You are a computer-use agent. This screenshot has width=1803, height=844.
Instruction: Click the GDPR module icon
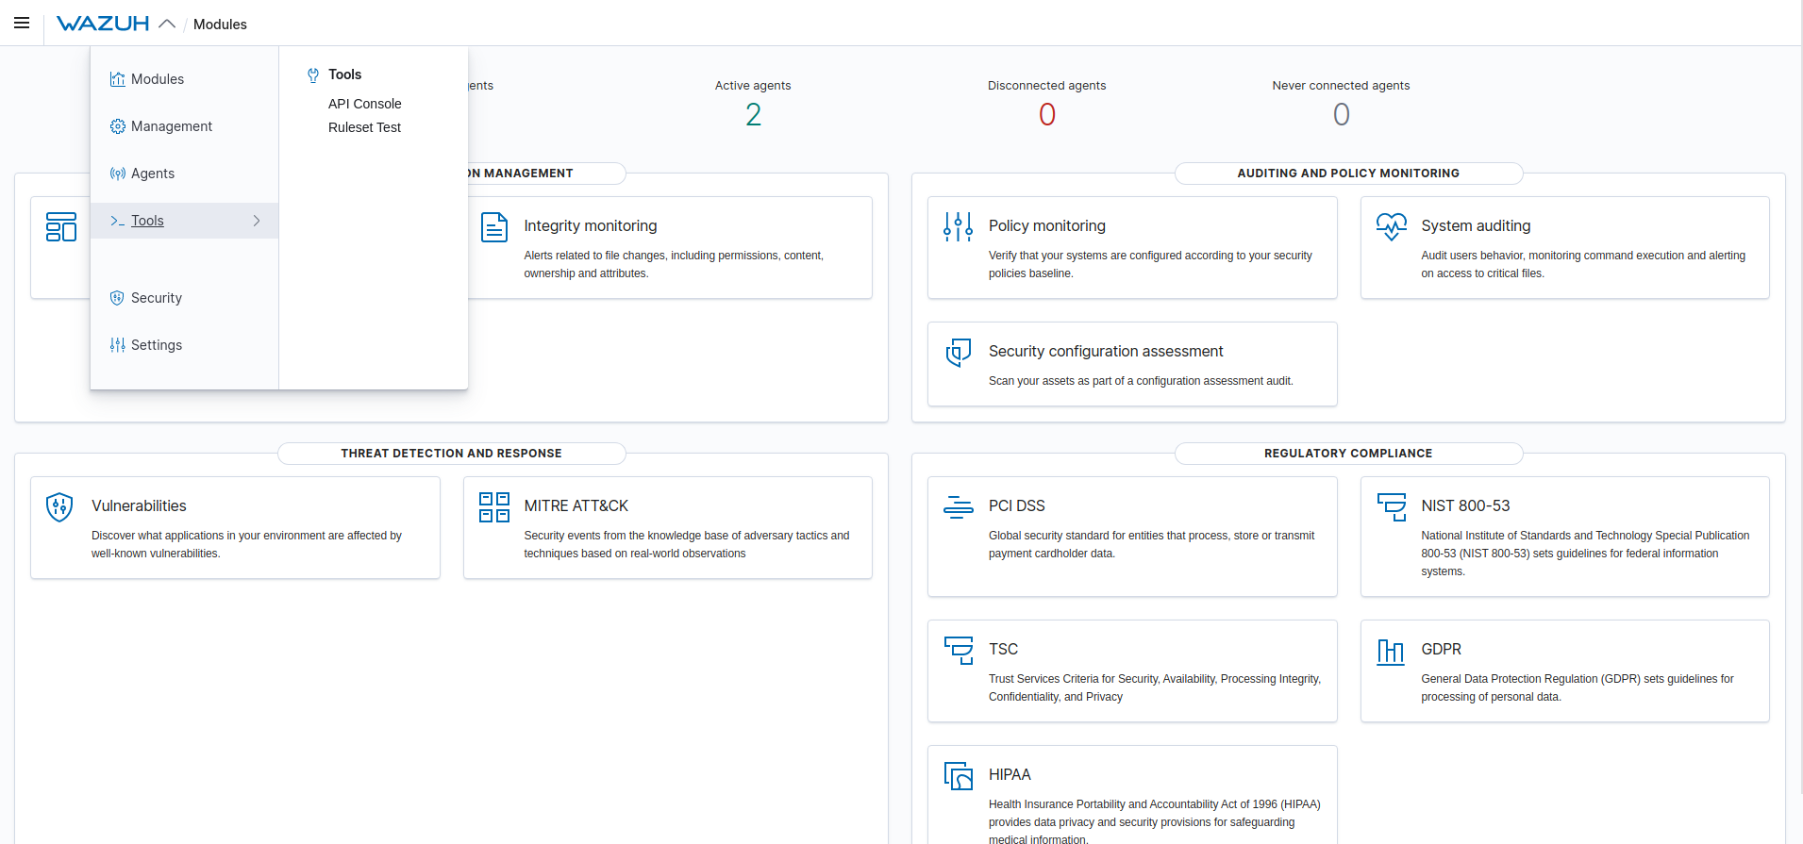1390,651
